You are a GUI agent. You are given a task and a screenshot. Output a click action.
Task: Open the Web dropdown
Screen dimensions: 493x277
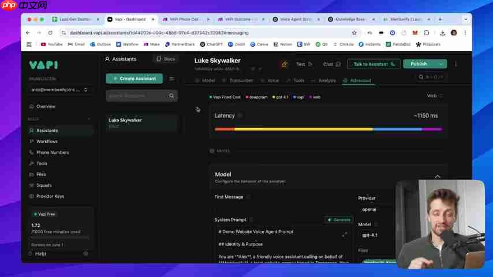435,96
